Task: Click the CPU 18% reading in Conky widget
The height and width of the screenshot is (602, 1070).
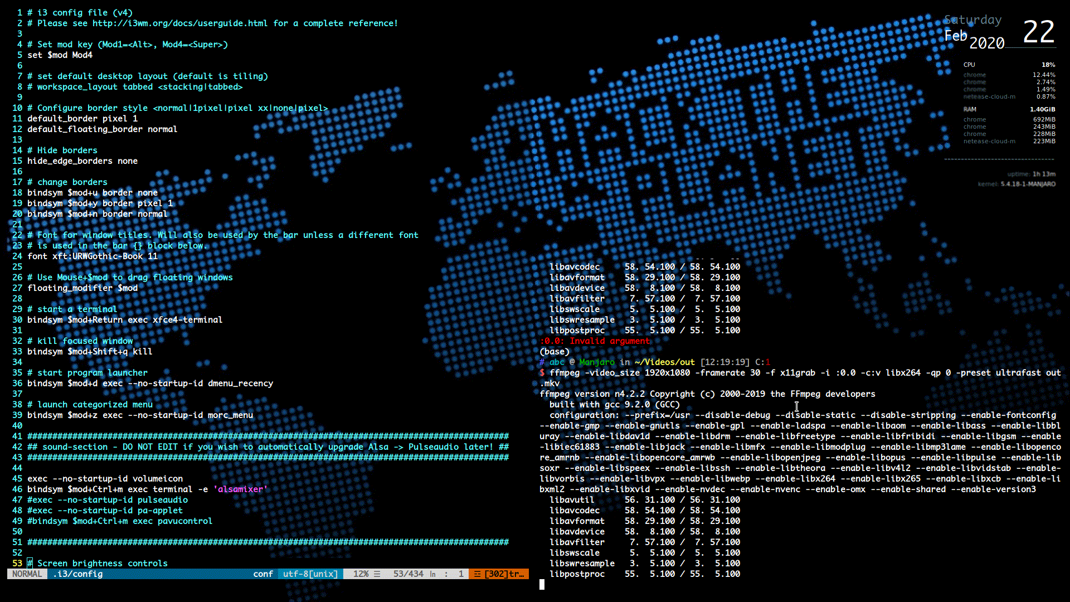Action: click(x=1048, y=65)
